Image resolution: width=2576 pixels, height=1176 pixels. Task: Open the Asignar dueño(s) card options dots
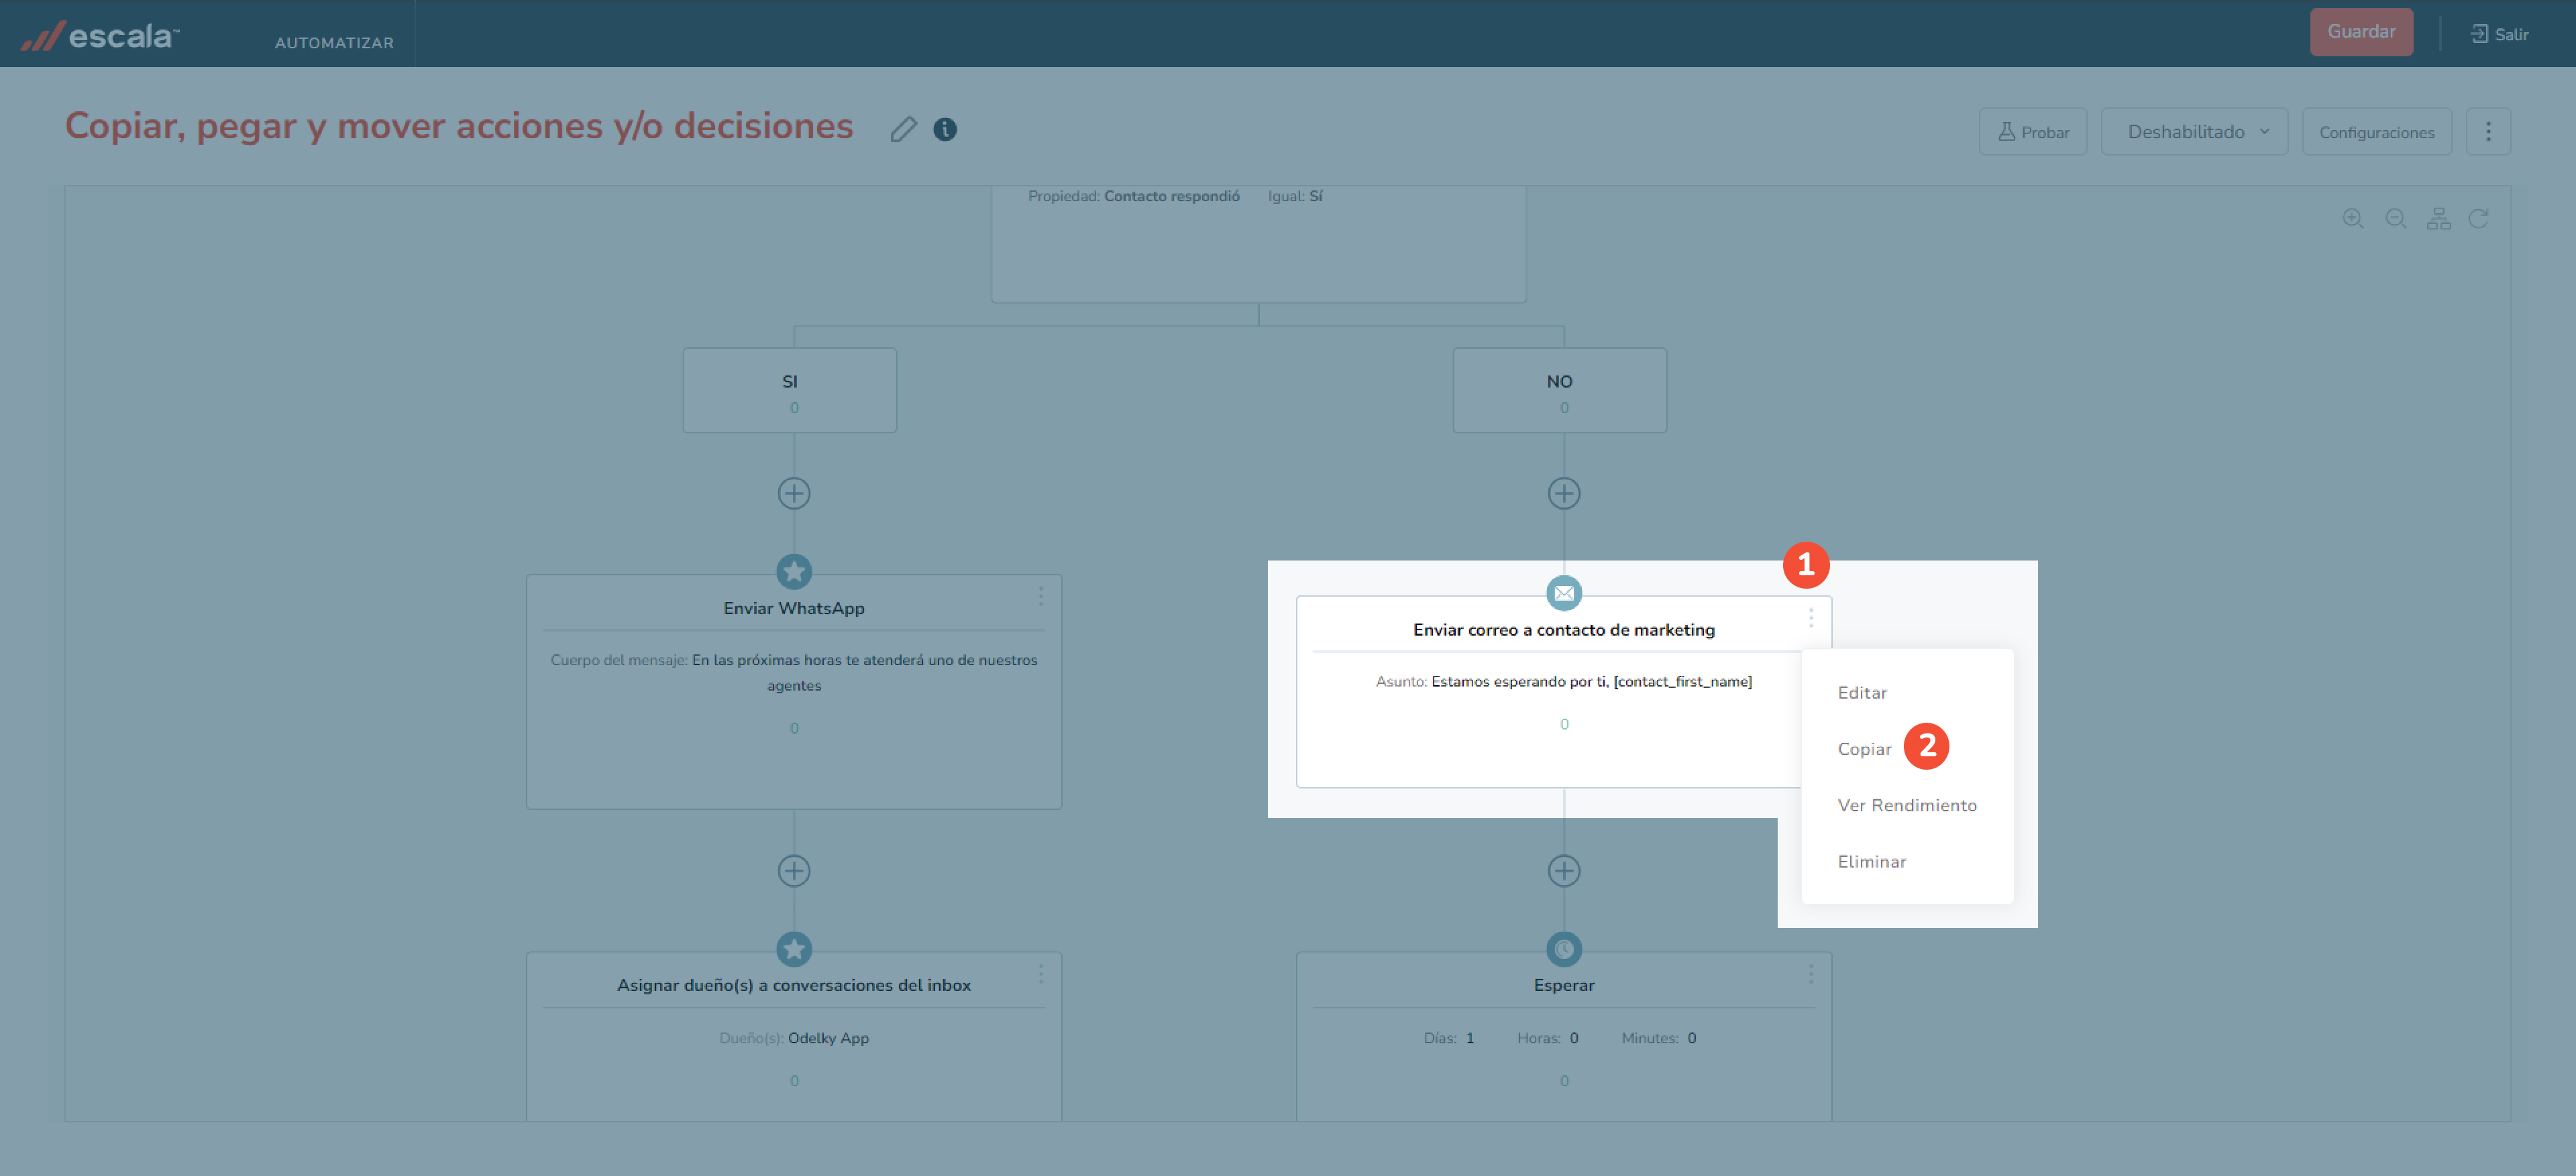(1040, 974)
